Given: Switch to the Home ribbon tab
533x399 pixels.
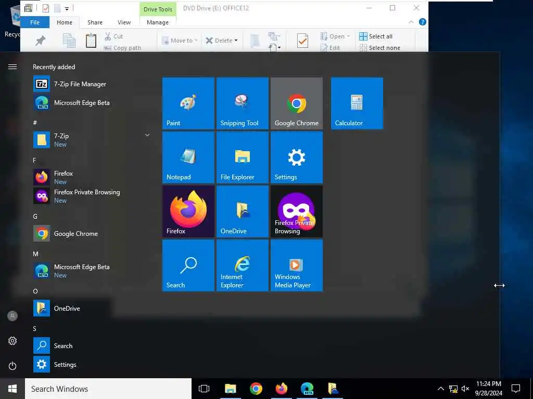Looking at the screenshot, I should coord(65,22).
